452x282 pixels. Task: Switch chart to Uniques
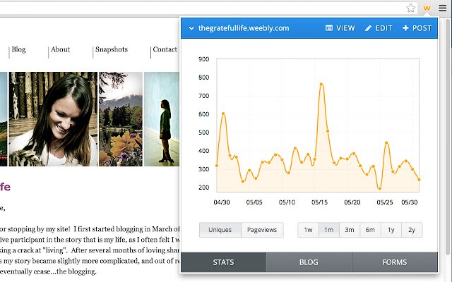click(x=220, y=230)
